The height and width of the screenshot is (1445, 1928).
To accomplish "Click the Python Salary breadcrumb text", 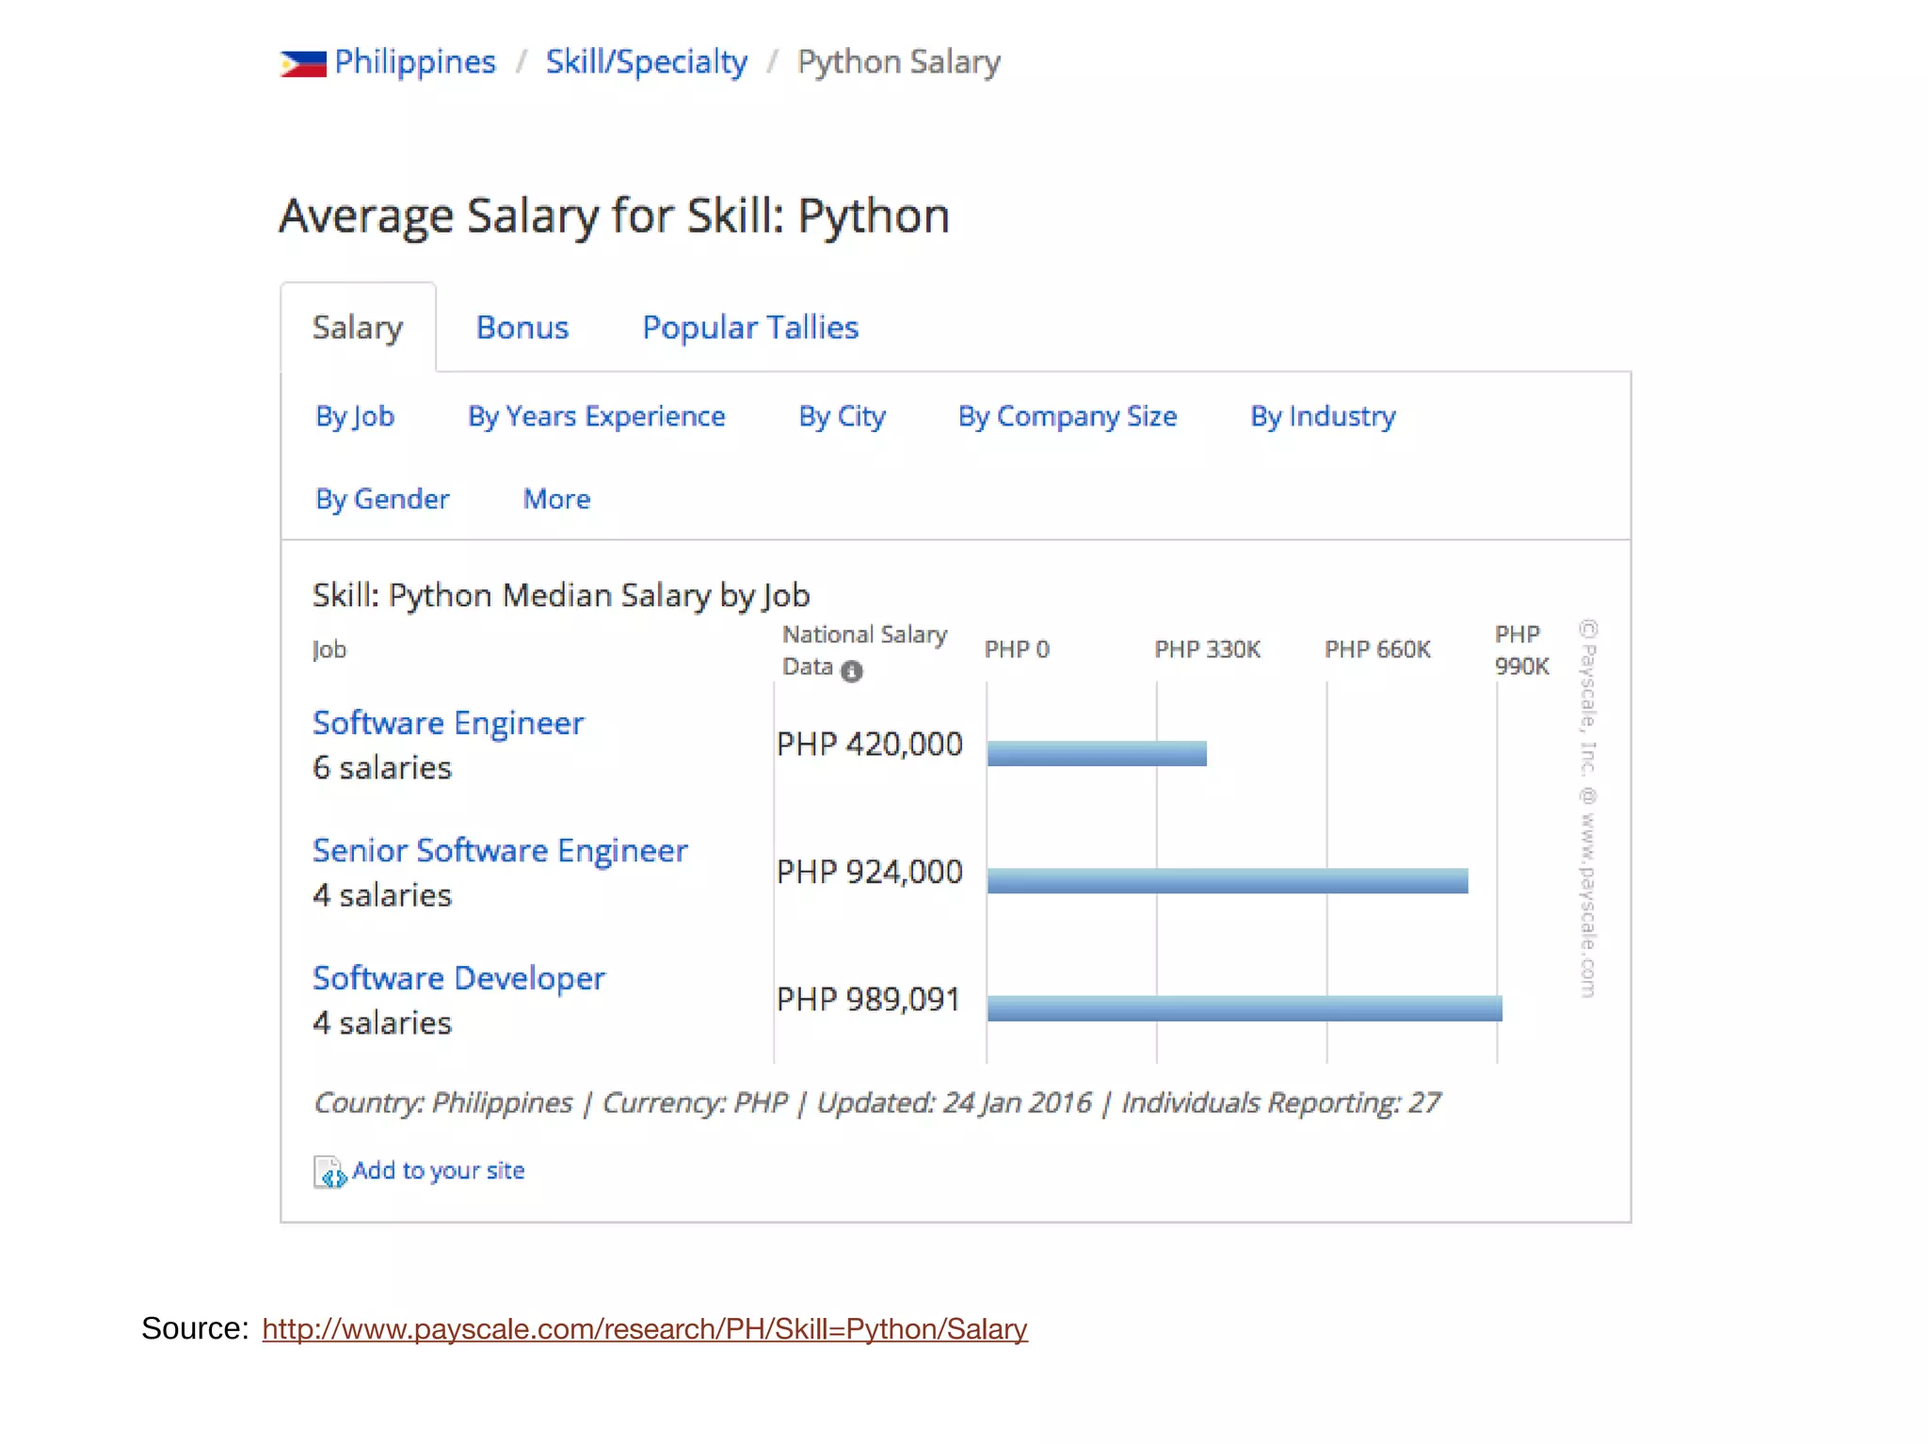I will 899,62.
